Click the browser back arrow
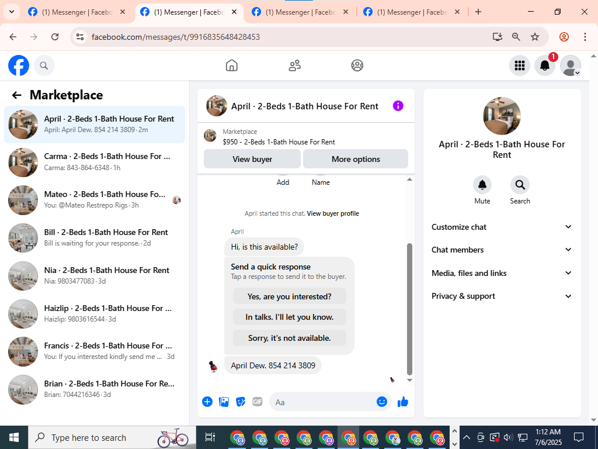 [x=13, y=37]
